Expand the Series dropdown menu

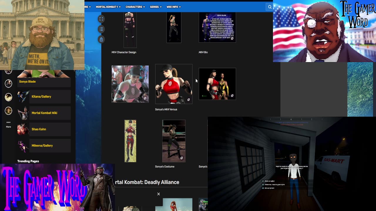(x=156, y=7)
